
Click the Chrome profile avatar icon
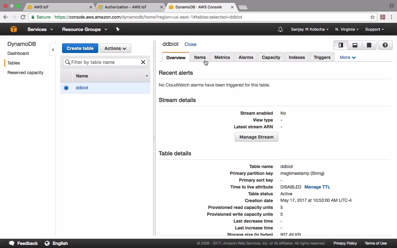click(391, 6)
